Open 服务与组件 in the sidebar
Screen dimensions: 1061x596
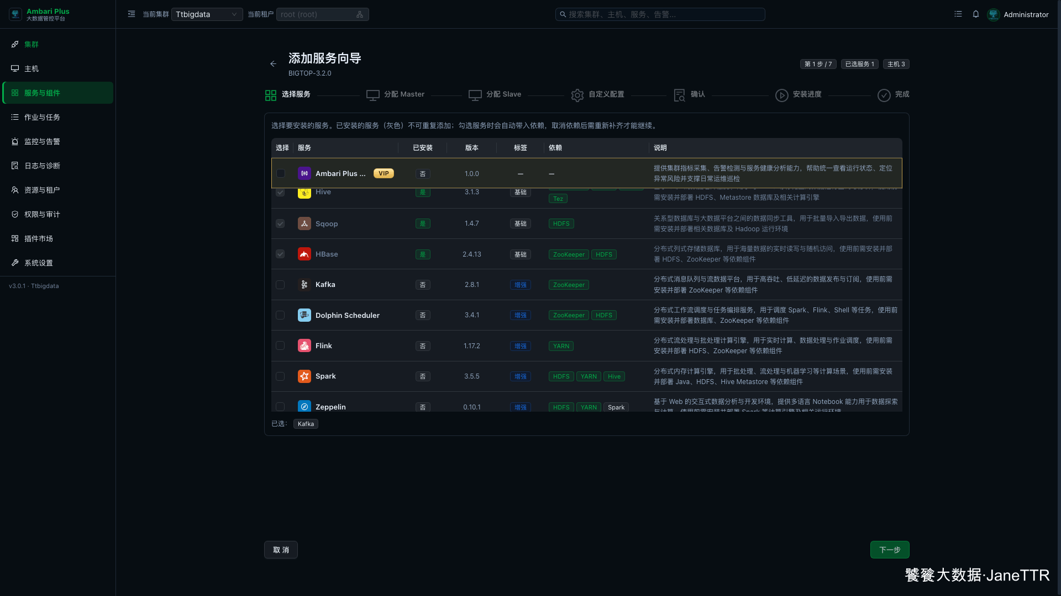coord(58,93)
